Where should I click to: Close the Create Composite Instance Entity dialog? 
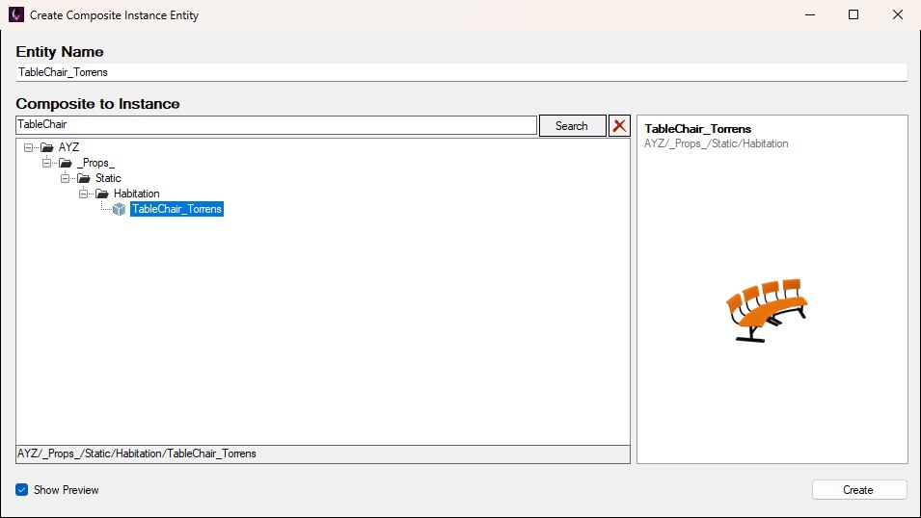pos(898,14)
